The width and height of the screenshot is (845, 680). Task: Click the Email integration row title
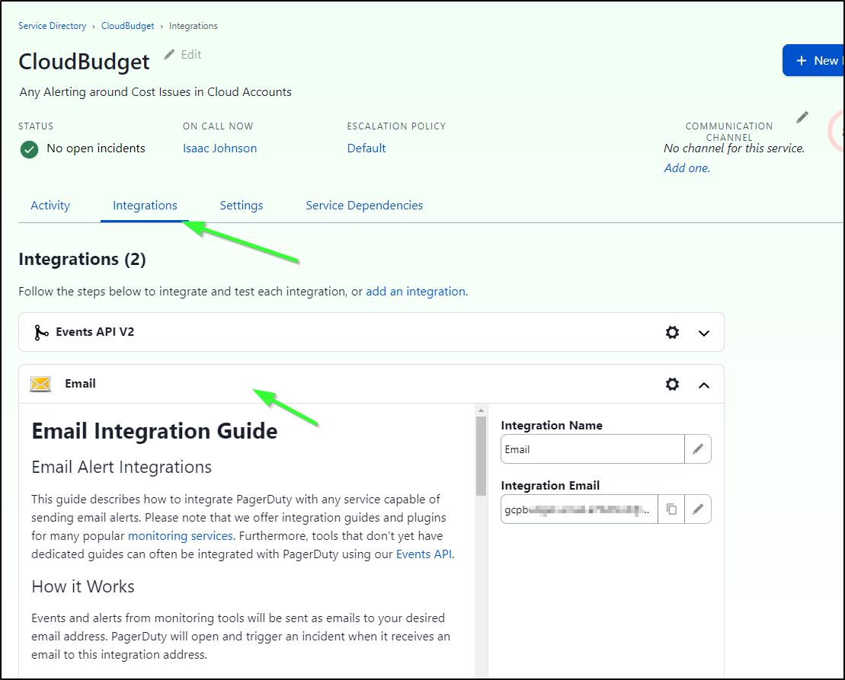coord(80,384)
